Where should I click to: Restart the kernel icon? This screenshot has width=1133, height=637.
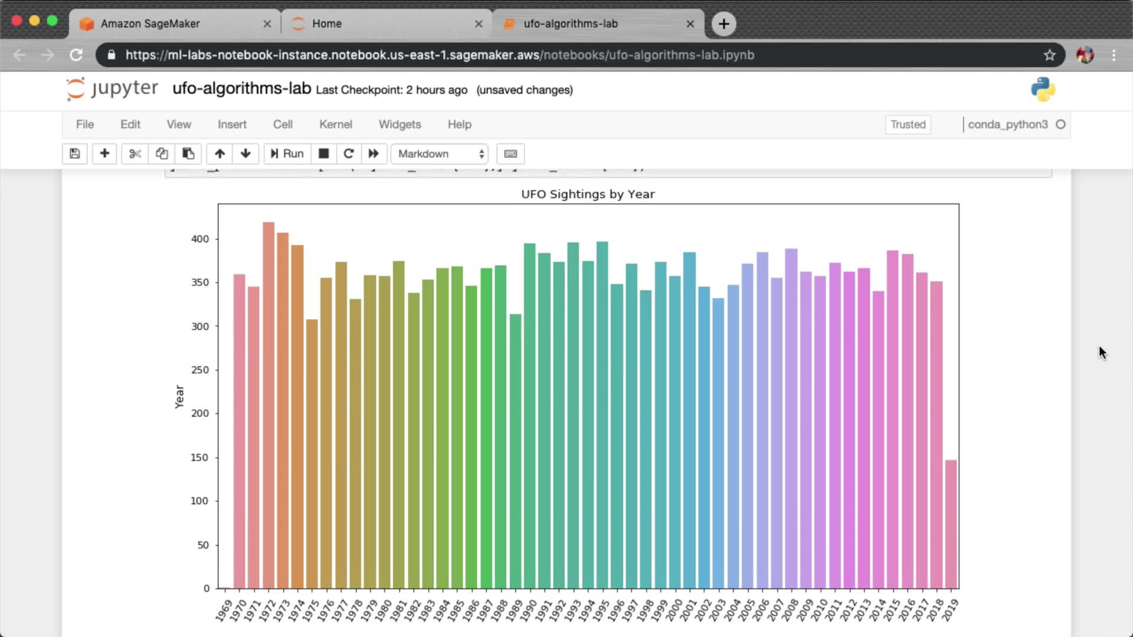point(348,154)
